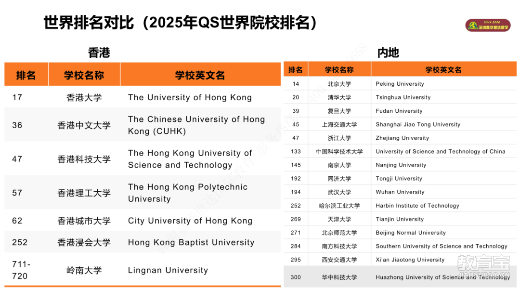Click rank 252 beside 香港浸会大学
Screen dimensions: 520x289
[20, 242]
